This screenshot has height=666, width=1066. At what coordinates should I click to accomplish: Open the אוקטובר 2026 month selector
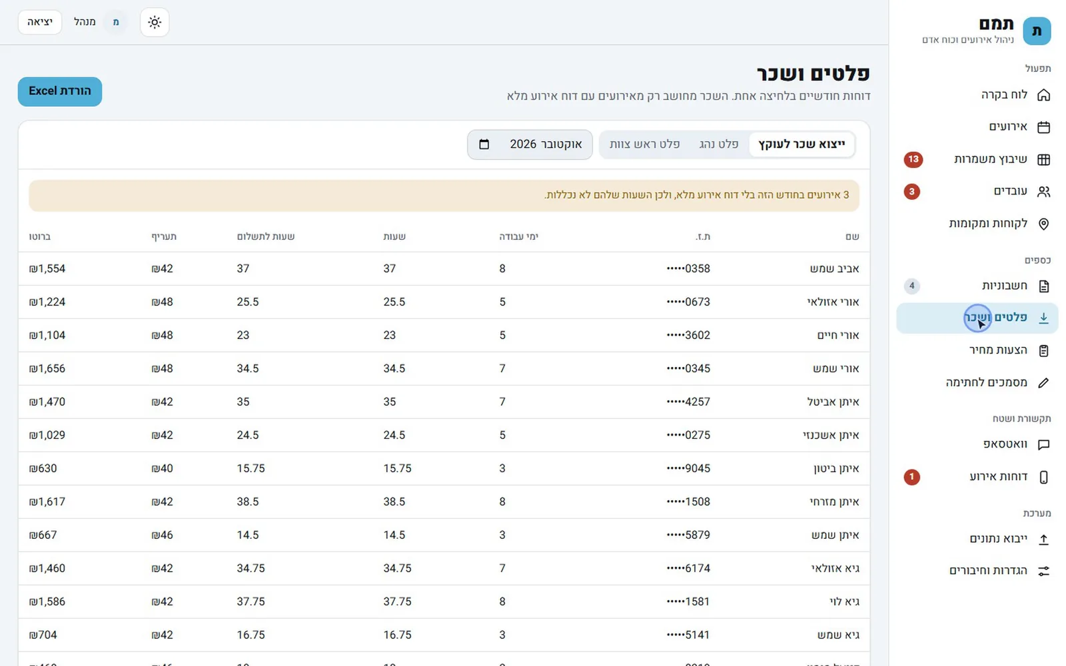pos(530,145)
